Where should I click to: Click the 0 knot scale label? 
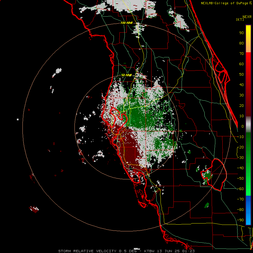coord(243,126)
